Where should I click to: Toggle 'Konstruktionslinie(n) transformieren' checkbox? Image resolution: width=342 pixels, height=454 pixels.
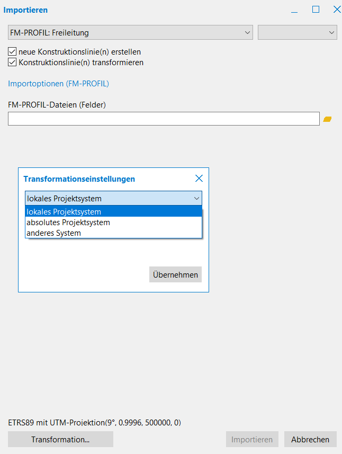13,63
